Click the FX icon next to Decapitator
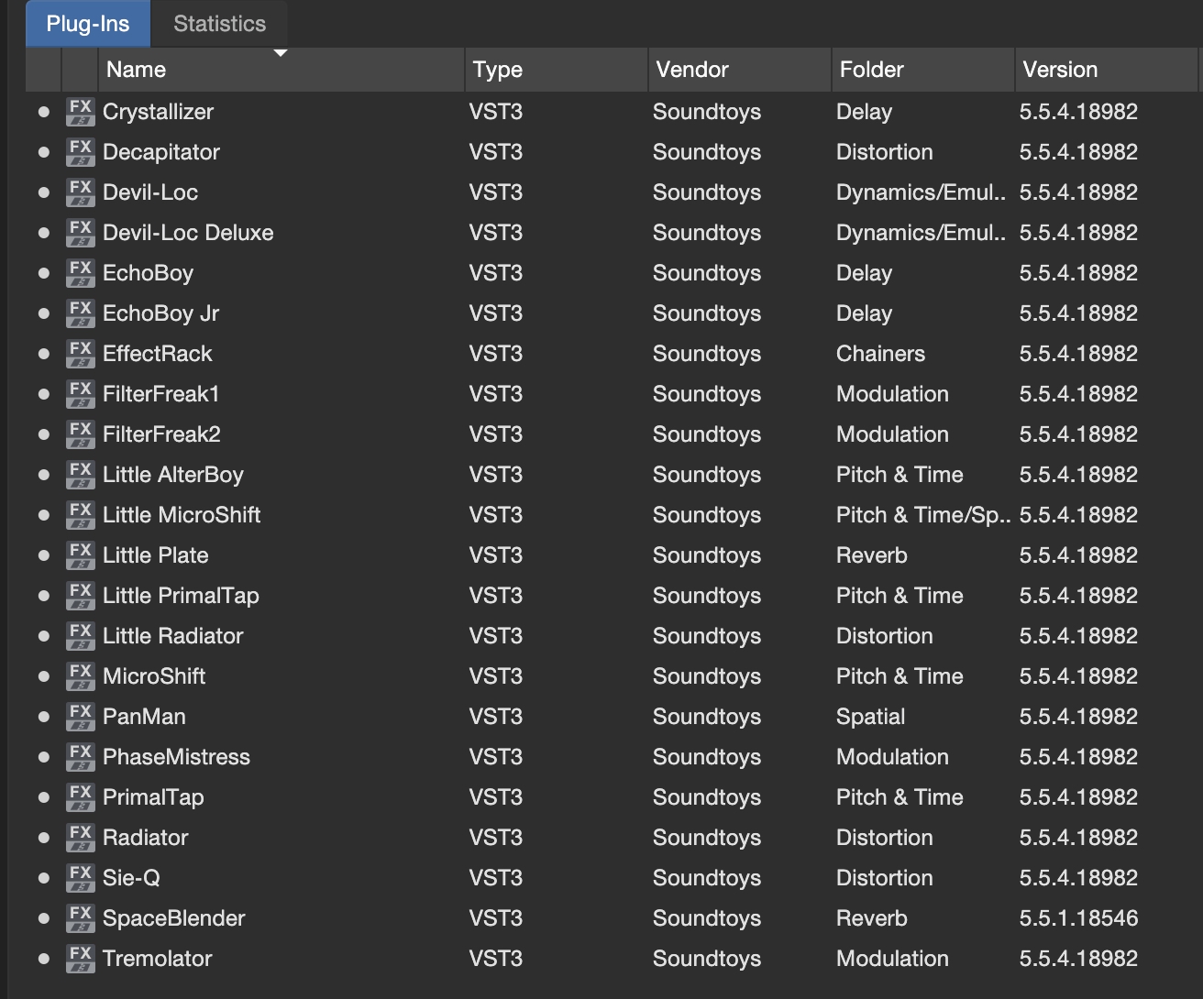Screen dimensions: 1203x999 click(x=80, y=152)
